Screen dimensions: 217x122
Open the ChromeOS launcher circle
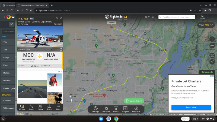(3, 119)
